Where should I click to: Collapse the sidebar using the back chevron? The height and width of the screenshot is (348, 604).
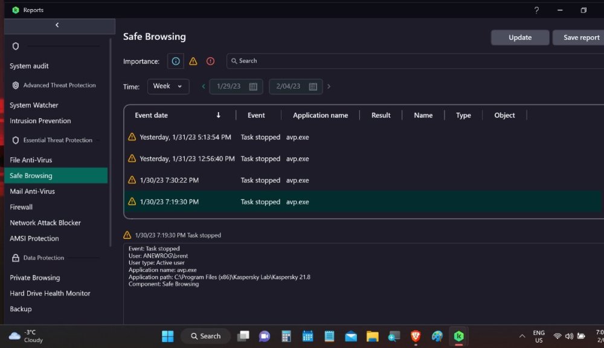pyautogui.click(x=57, y=25)
